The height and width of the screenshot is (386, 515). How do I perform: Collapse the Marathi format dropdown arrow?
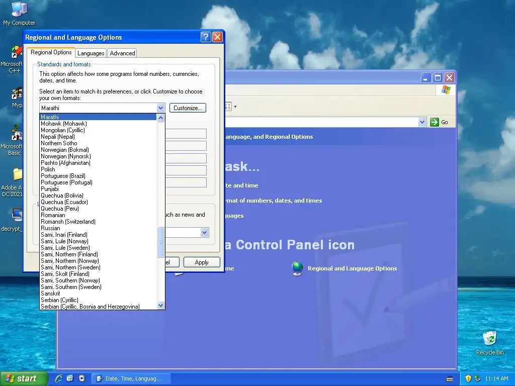[x=160, y=108]
